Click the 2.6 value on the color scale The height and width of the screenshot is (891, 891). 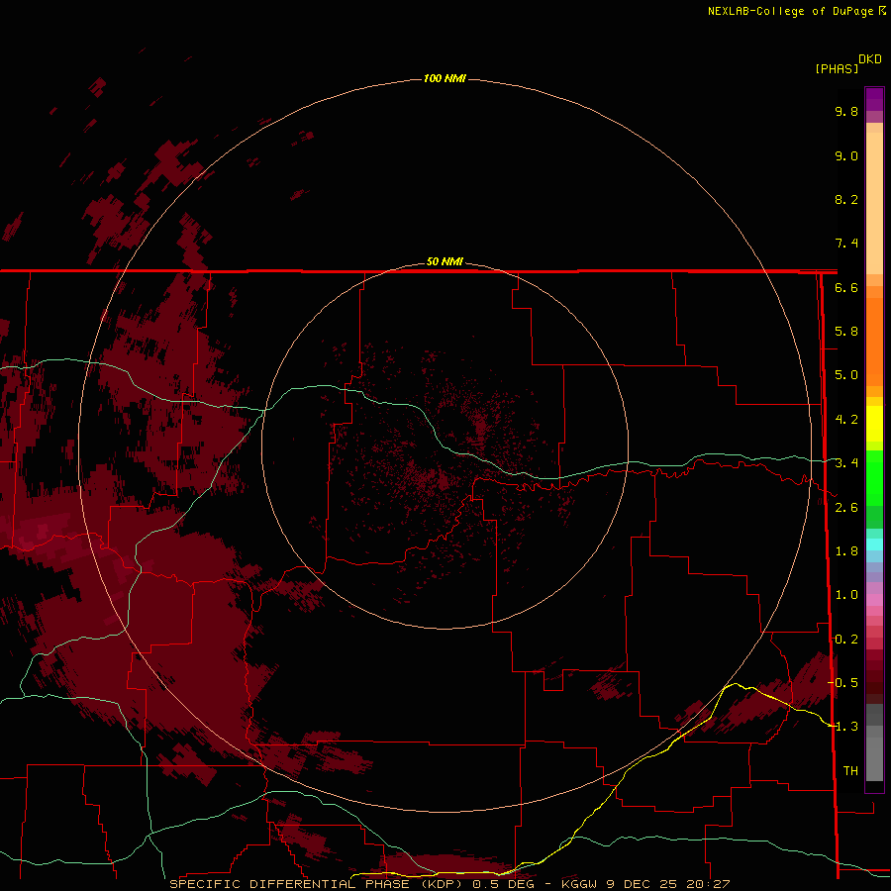[x=846, y=508]
